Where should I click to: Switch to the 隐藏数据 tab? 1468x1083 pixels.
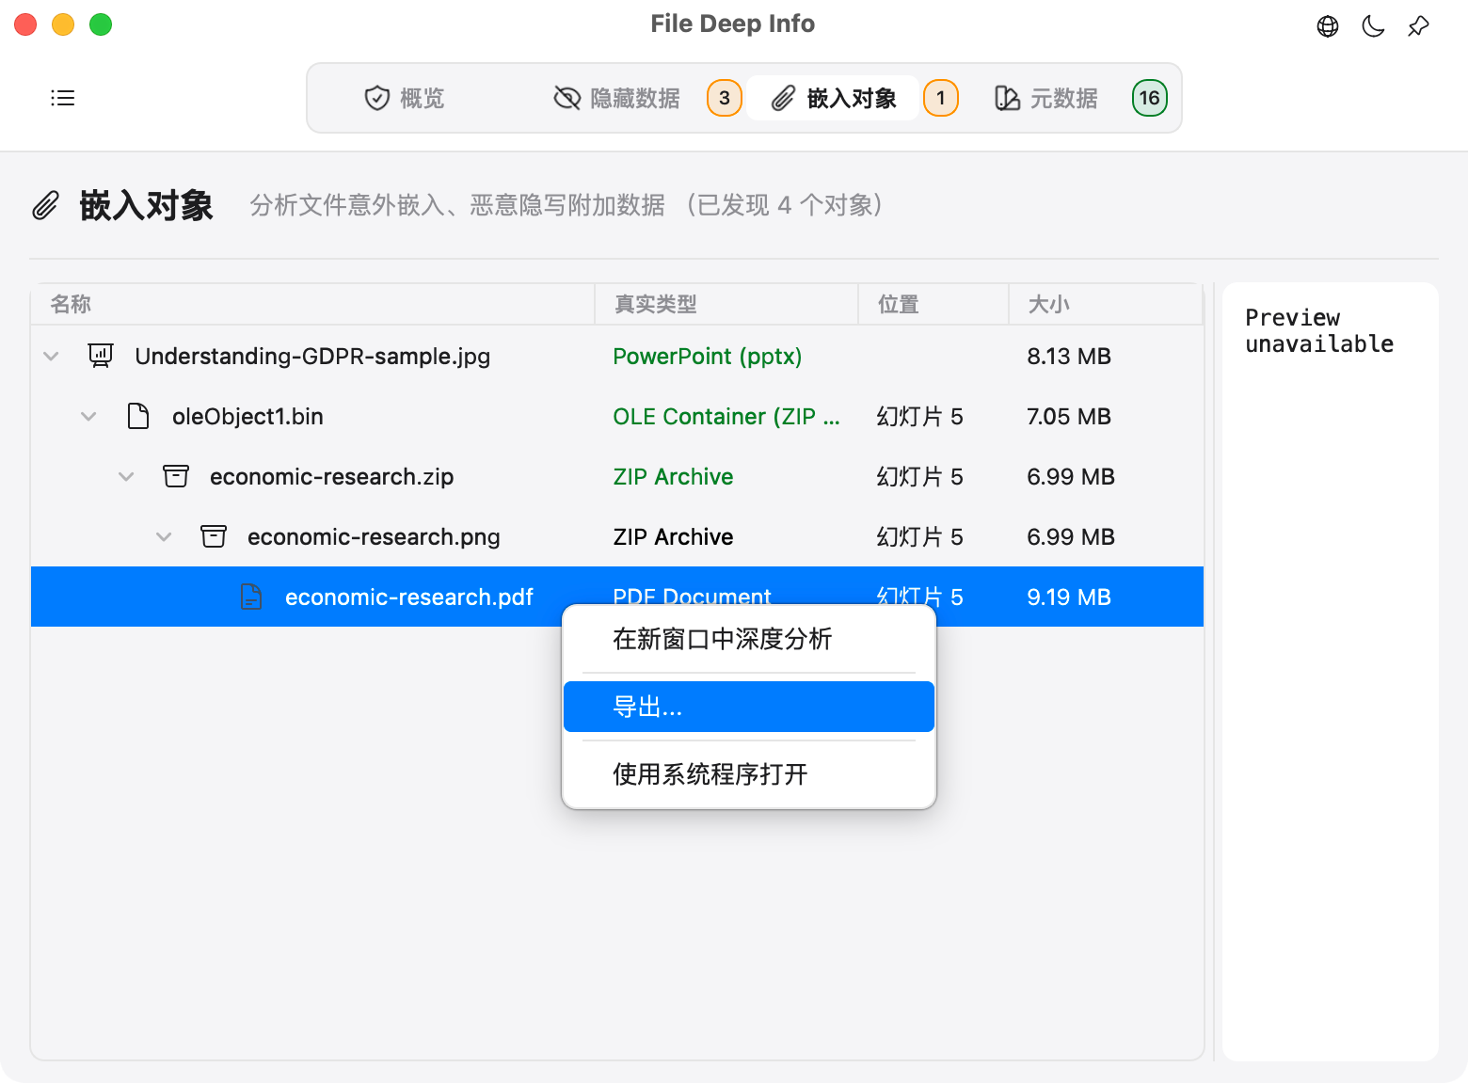point(617,98)
